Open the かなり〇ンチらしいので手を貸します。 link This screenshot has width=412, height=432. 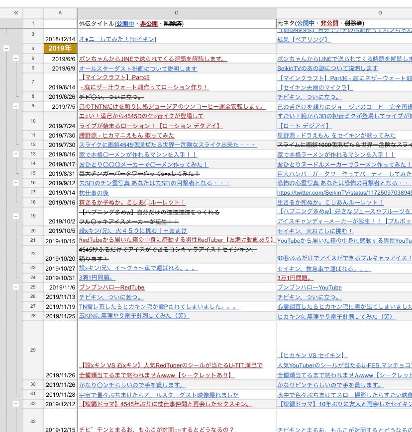(x=132, y=385)
